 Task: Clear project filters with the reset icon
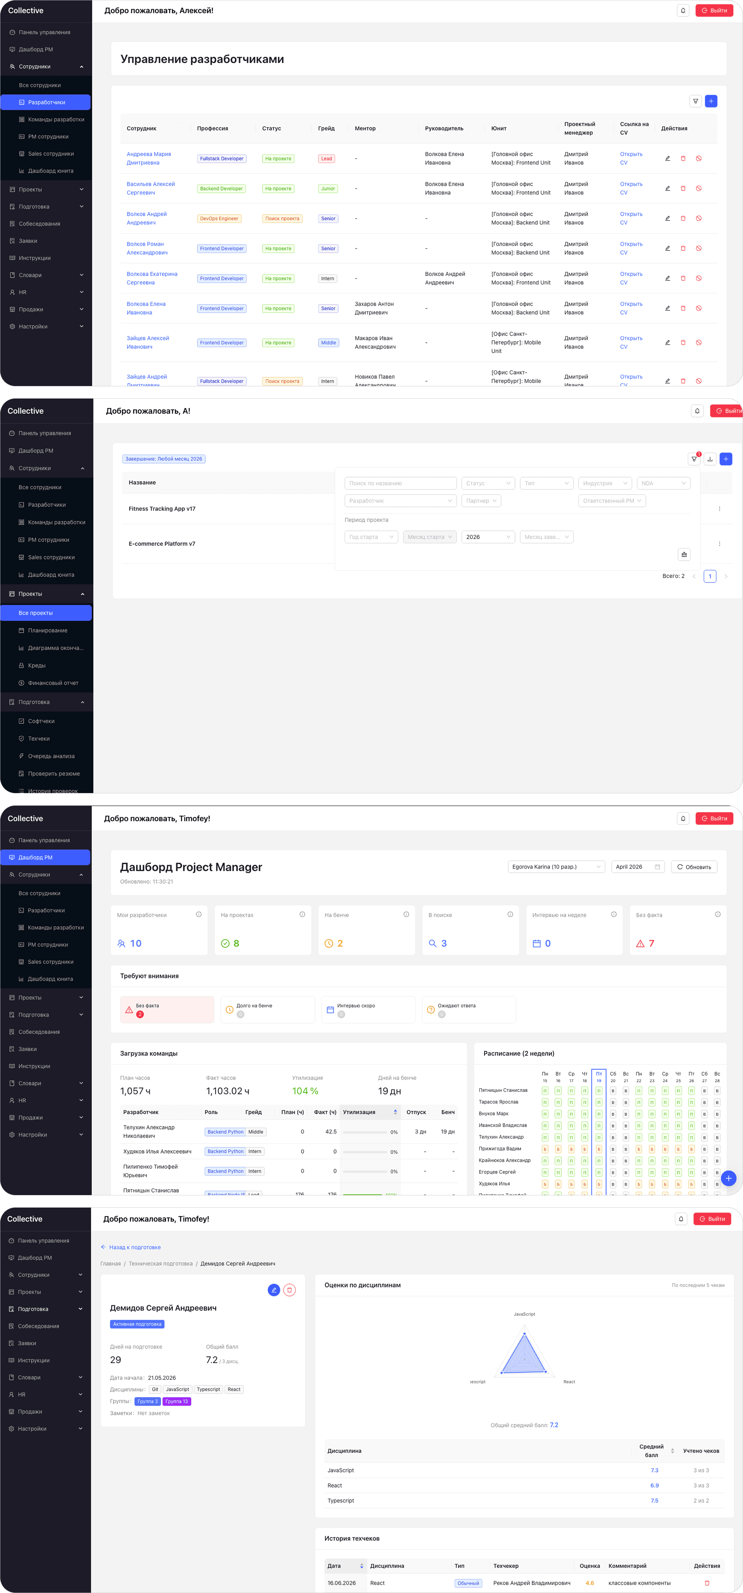tap(684, 554)
